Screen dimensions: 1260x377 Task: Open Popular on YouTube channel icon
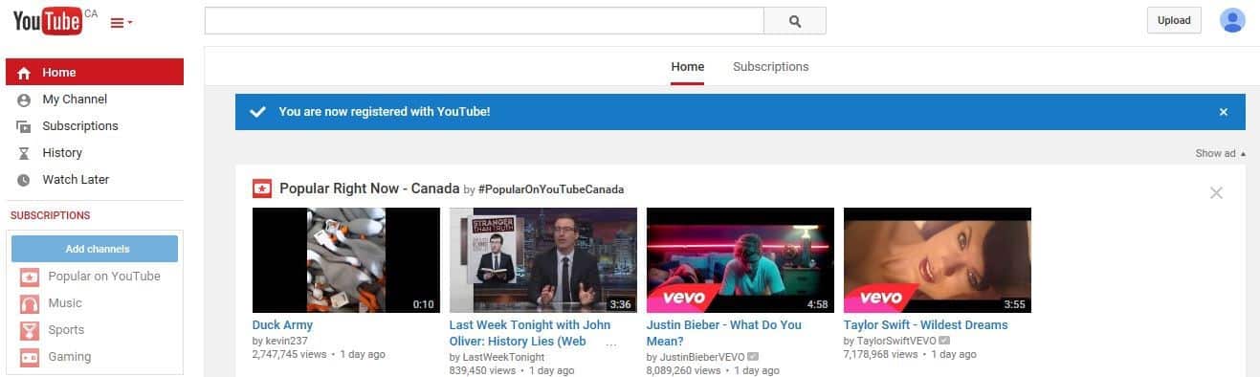[x=30, y=277]
